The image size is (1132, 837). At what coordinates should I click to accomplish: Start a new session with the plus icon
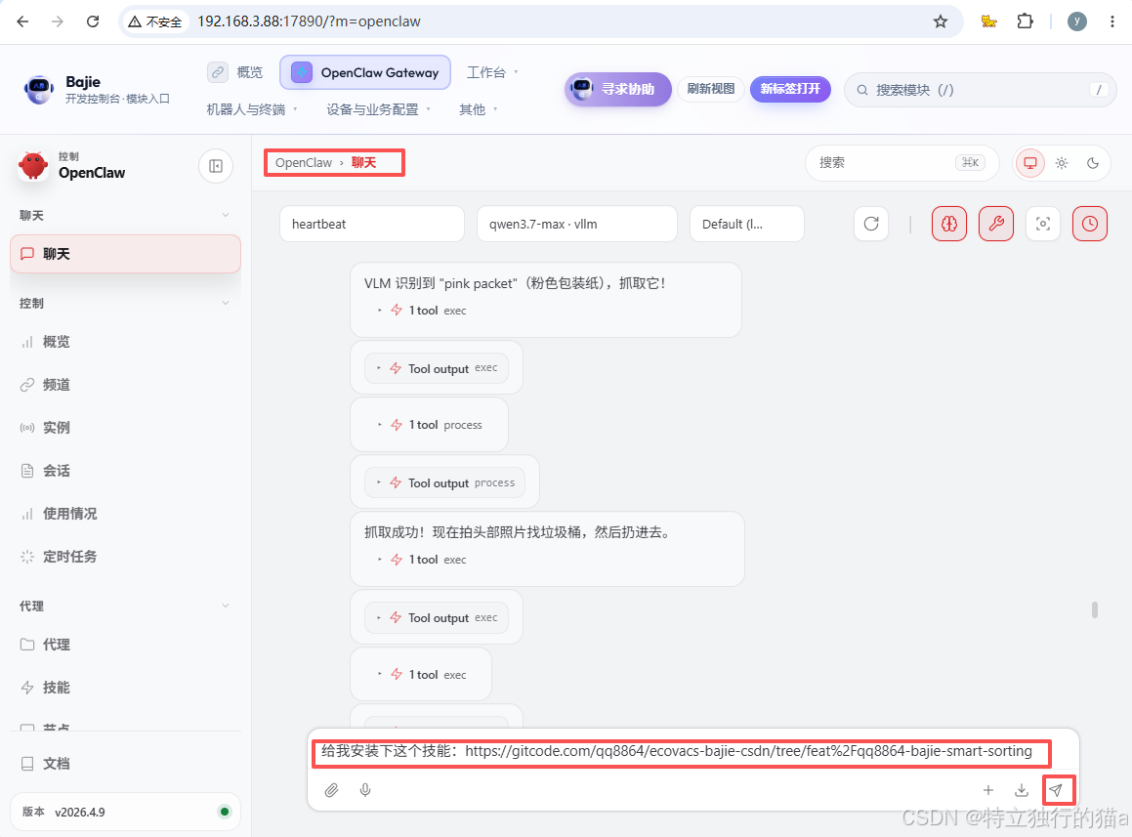point(988,790)
